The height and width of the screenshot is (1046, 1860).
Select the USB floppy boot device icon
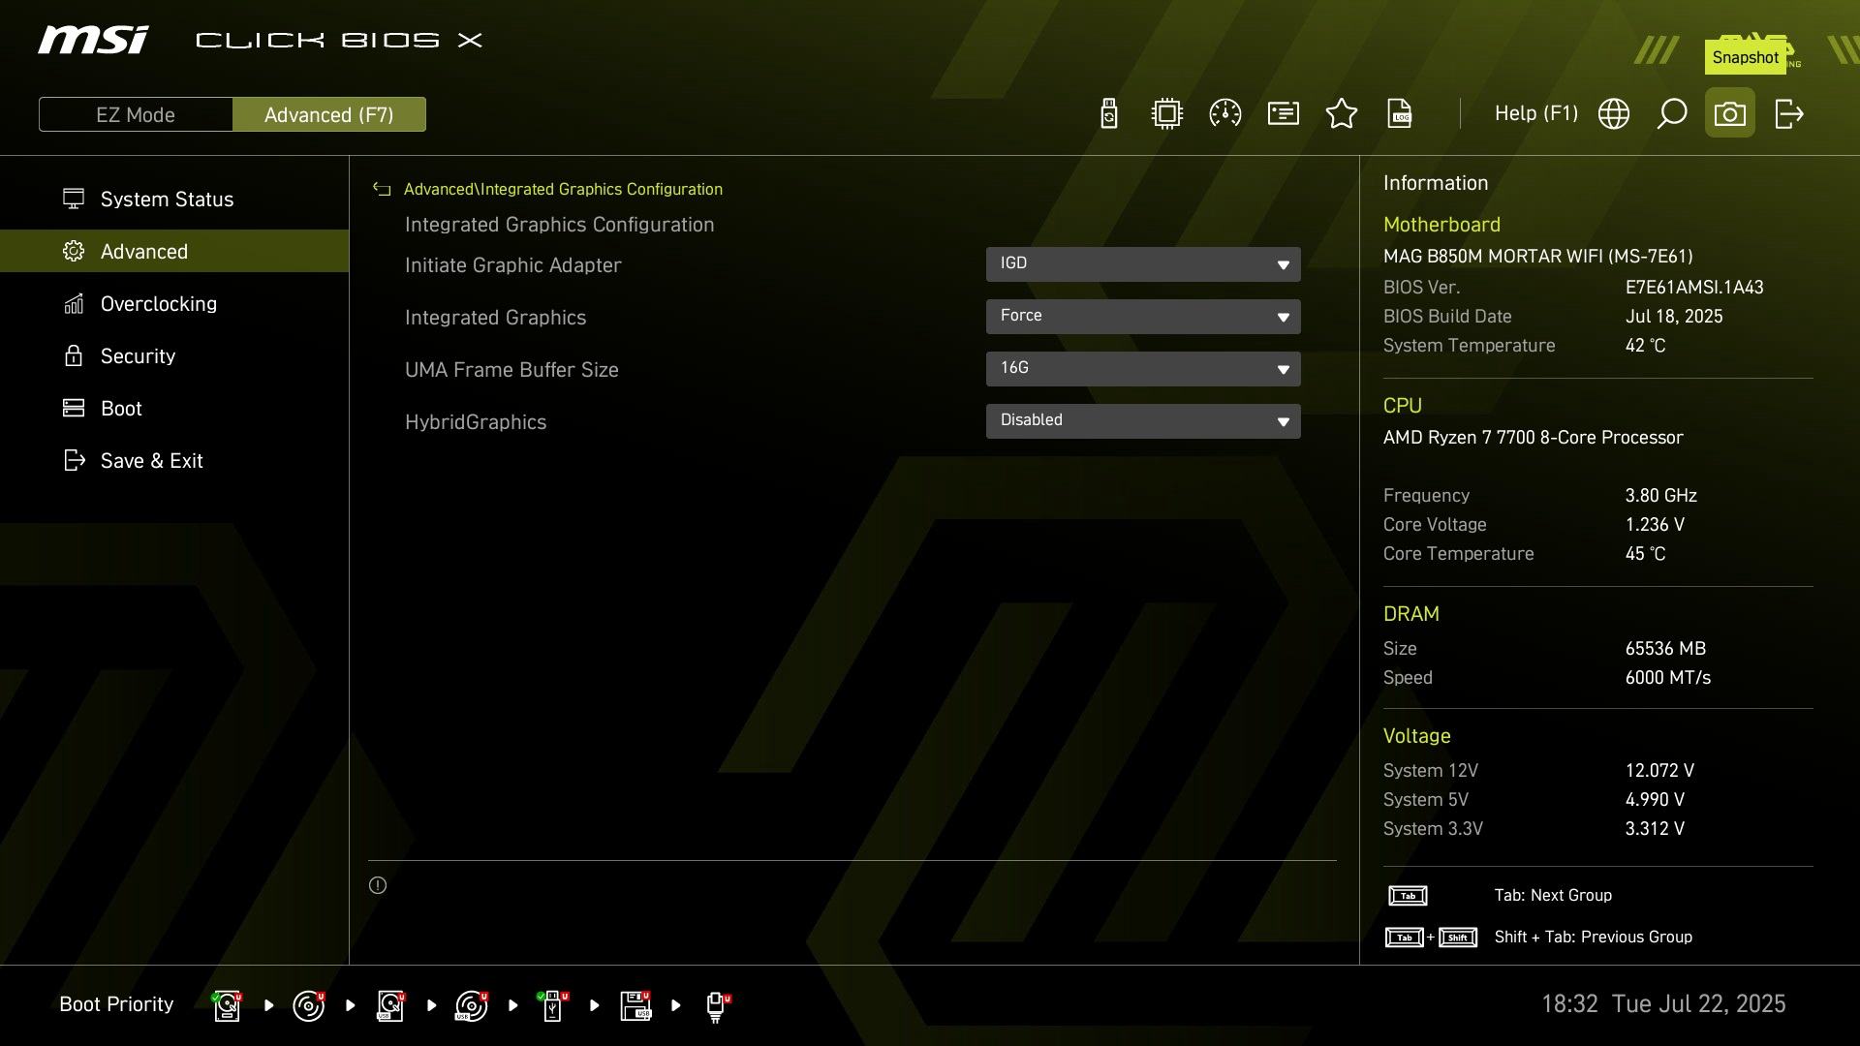click(x=636, y=1005)
